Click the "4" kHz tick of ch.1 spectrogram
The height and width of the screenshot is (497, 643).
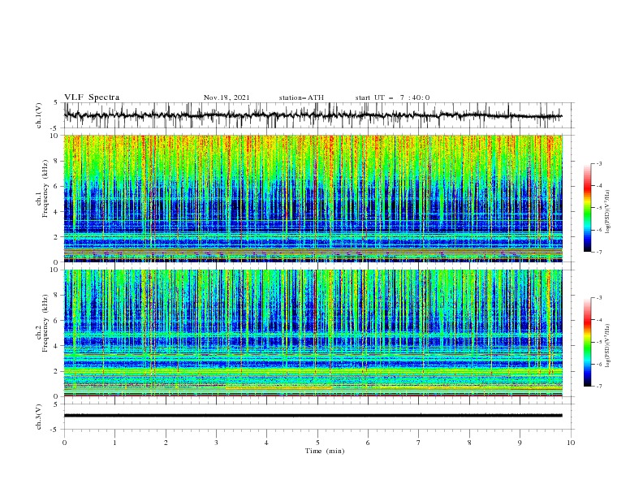point(57,212)
